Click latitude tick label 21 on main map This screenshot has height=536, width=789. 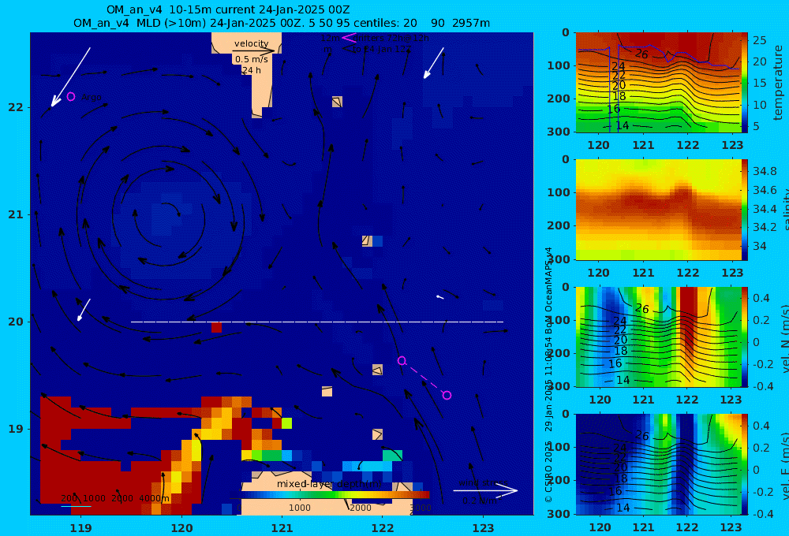point(16,214)
